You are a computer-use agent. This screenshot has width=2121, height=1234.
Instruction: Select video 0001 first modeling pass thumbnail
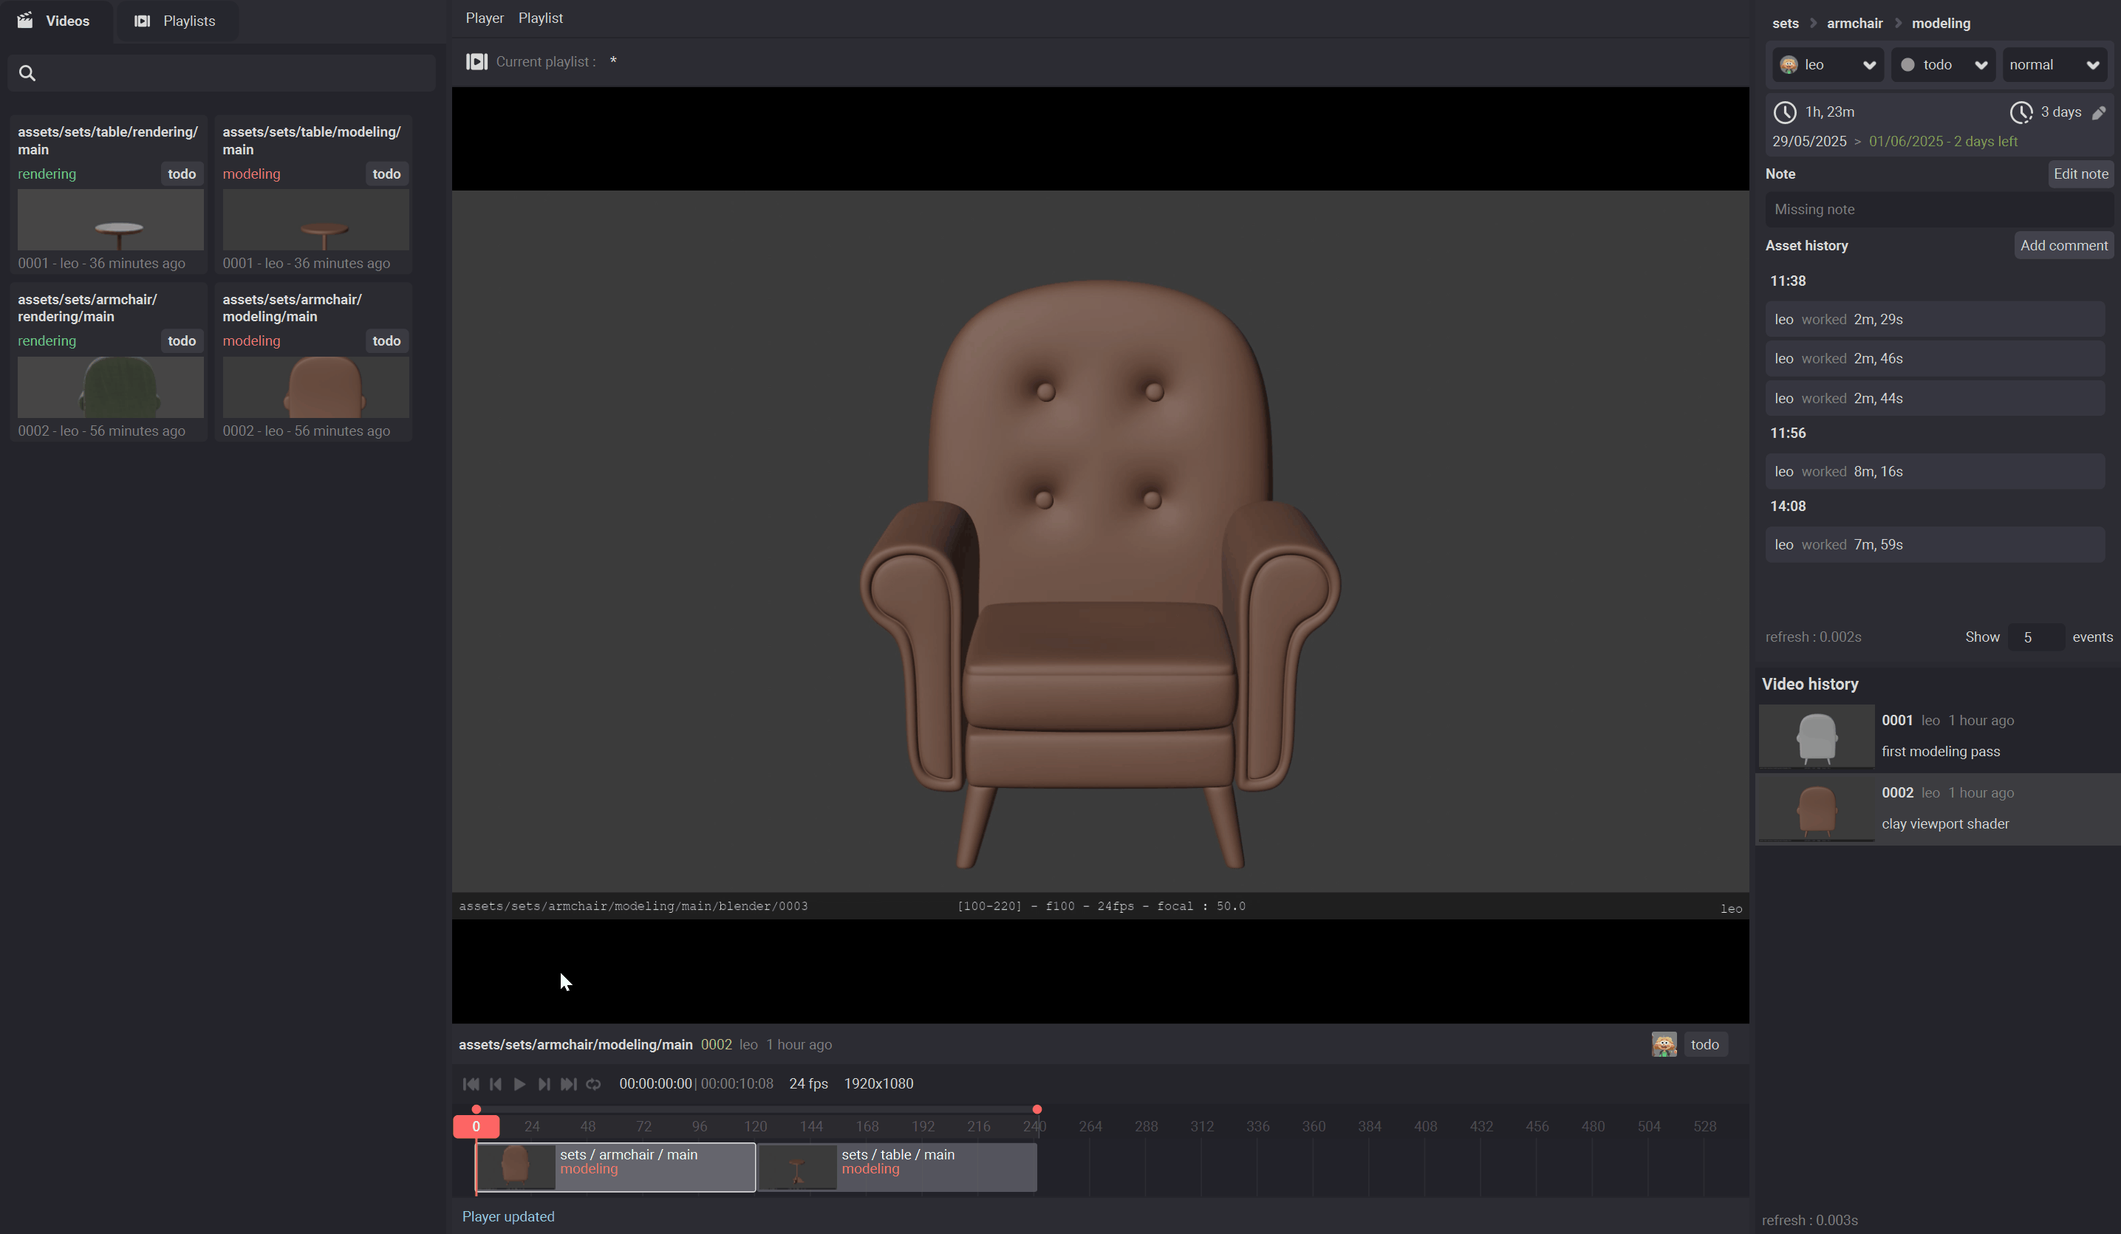(1817, 736)
